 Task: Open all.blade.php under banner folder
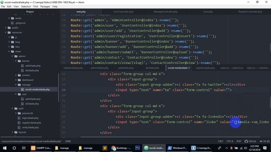32,71
